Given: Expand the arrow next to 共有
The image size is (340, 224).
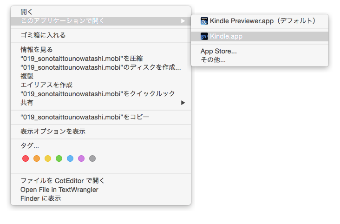Looking at the screenshot, I should [183, 103].
